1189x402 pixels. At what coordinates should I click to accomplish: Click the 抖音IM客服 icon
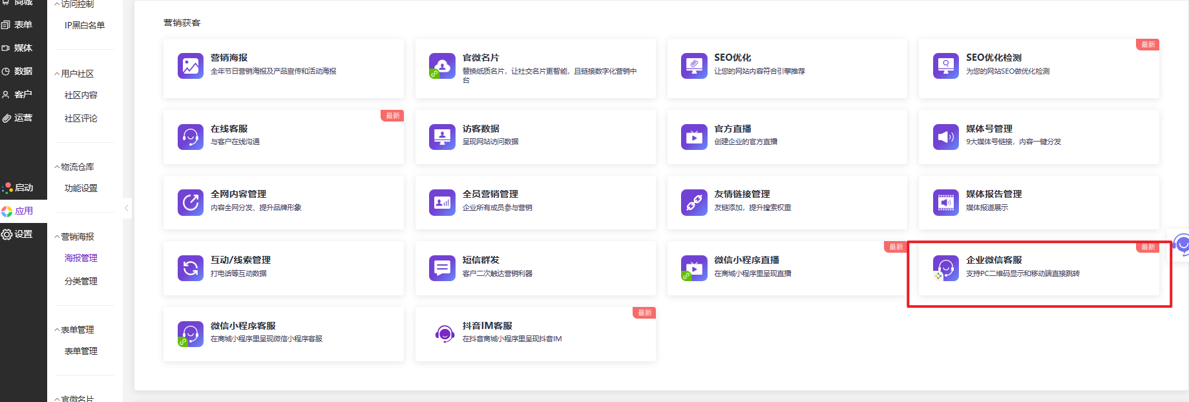(444, 334)
